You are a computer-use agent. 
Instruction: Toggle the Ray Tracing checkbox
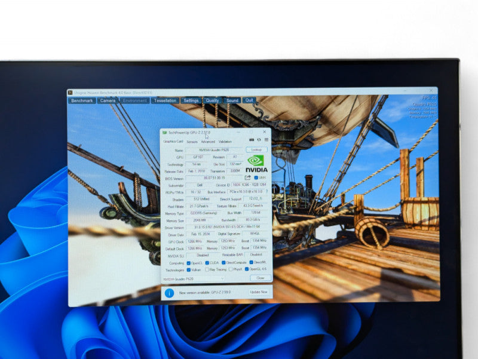pyautogui.click(x=207, y=270)
